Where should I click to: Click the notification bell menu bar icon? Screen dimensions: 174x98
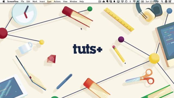pos(114,1)
